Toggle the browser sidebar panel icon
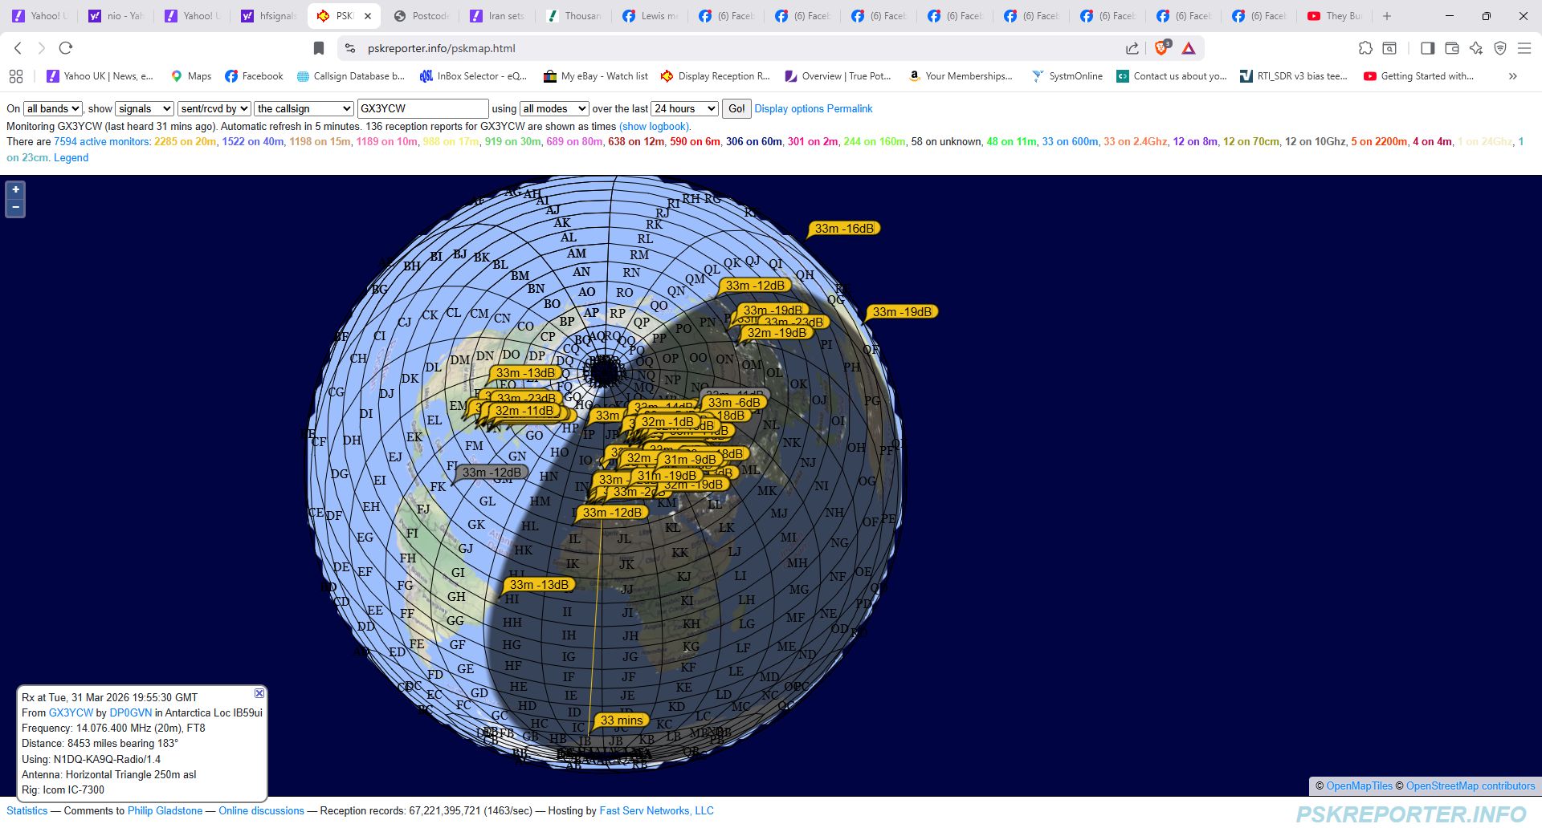Image resolution: width=1542 pixels, height=828 pixels. coord(1427,48)
